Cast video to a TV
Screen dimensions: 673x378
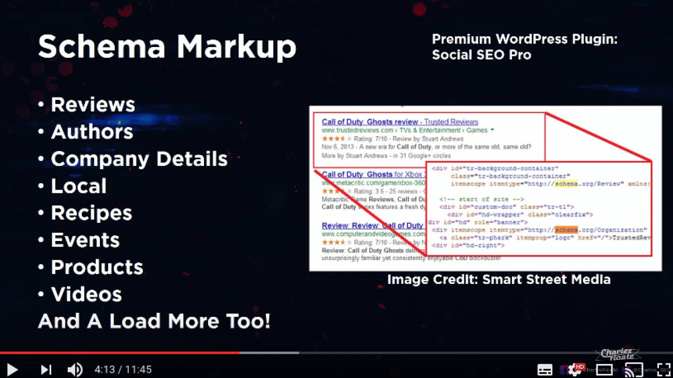pyautogui.click(x=634, y=370)
